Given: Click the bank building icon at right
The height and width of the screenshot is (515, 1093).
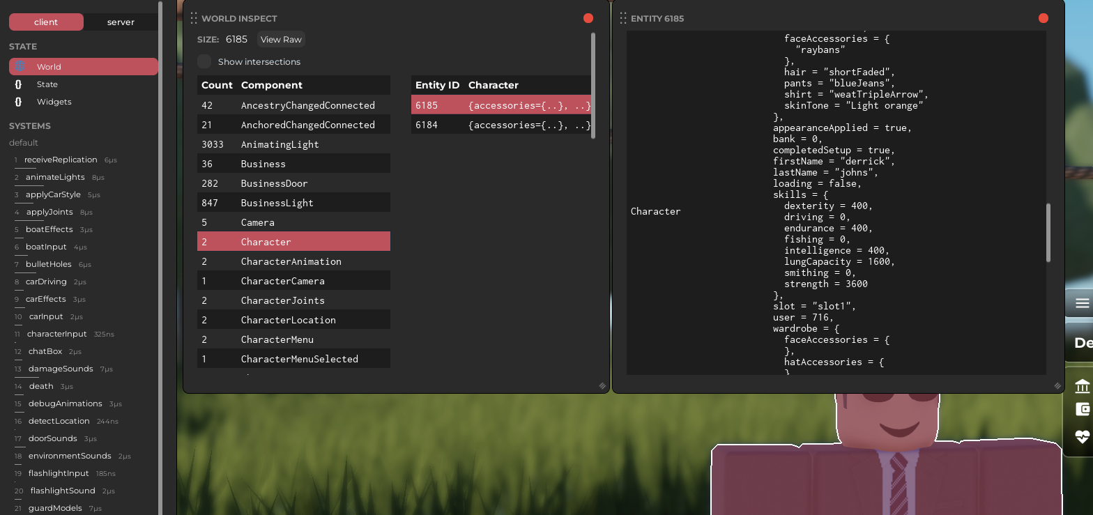Looking at the screenshot, I should [x=1083, y=386].
